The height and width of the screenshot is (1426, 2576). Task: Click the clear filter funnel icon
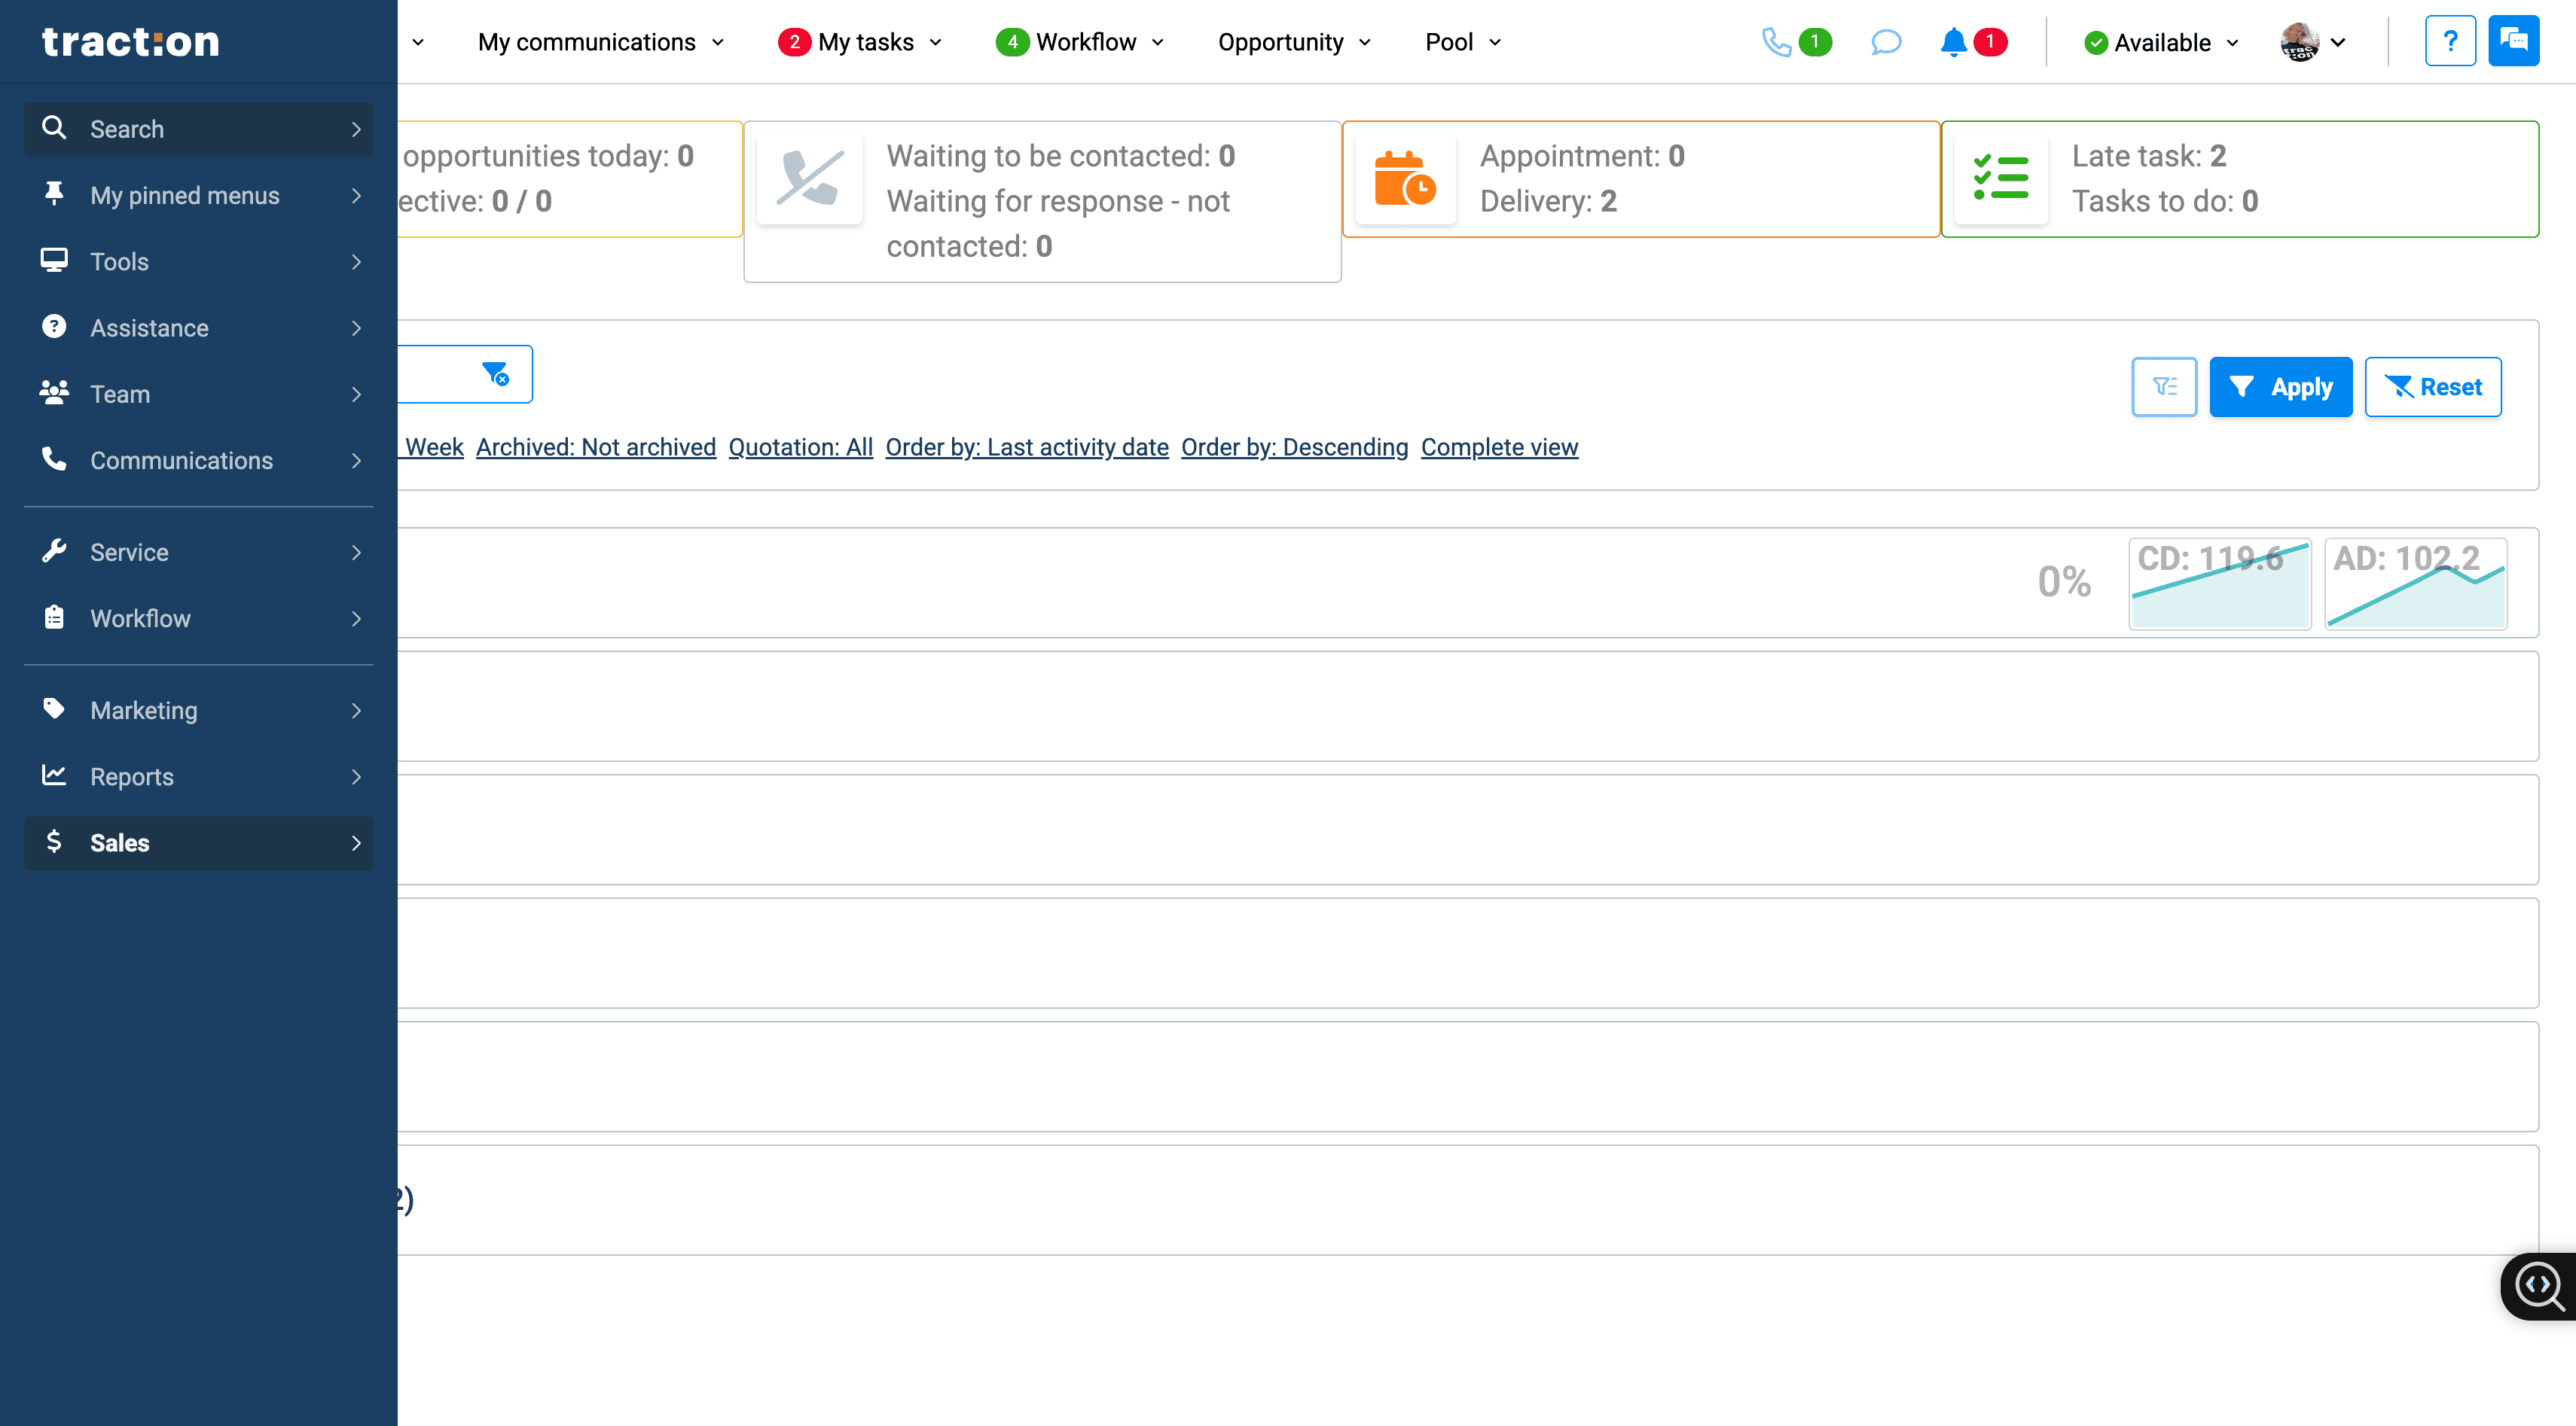tap(495, 373)
